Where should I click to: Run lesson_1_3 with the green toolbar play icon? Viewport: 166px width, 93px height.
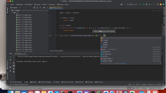pyautogui.click(x=141, y=4)
